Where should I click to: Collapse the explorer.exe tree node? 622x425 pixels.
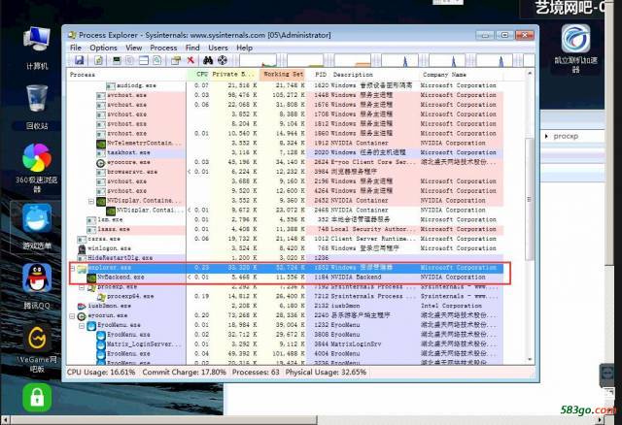coord(73,268)
